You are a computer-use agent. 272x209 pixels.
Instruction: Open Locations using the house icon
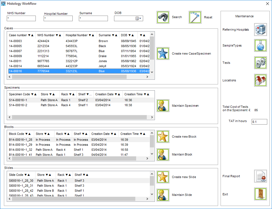click(260, 80)
